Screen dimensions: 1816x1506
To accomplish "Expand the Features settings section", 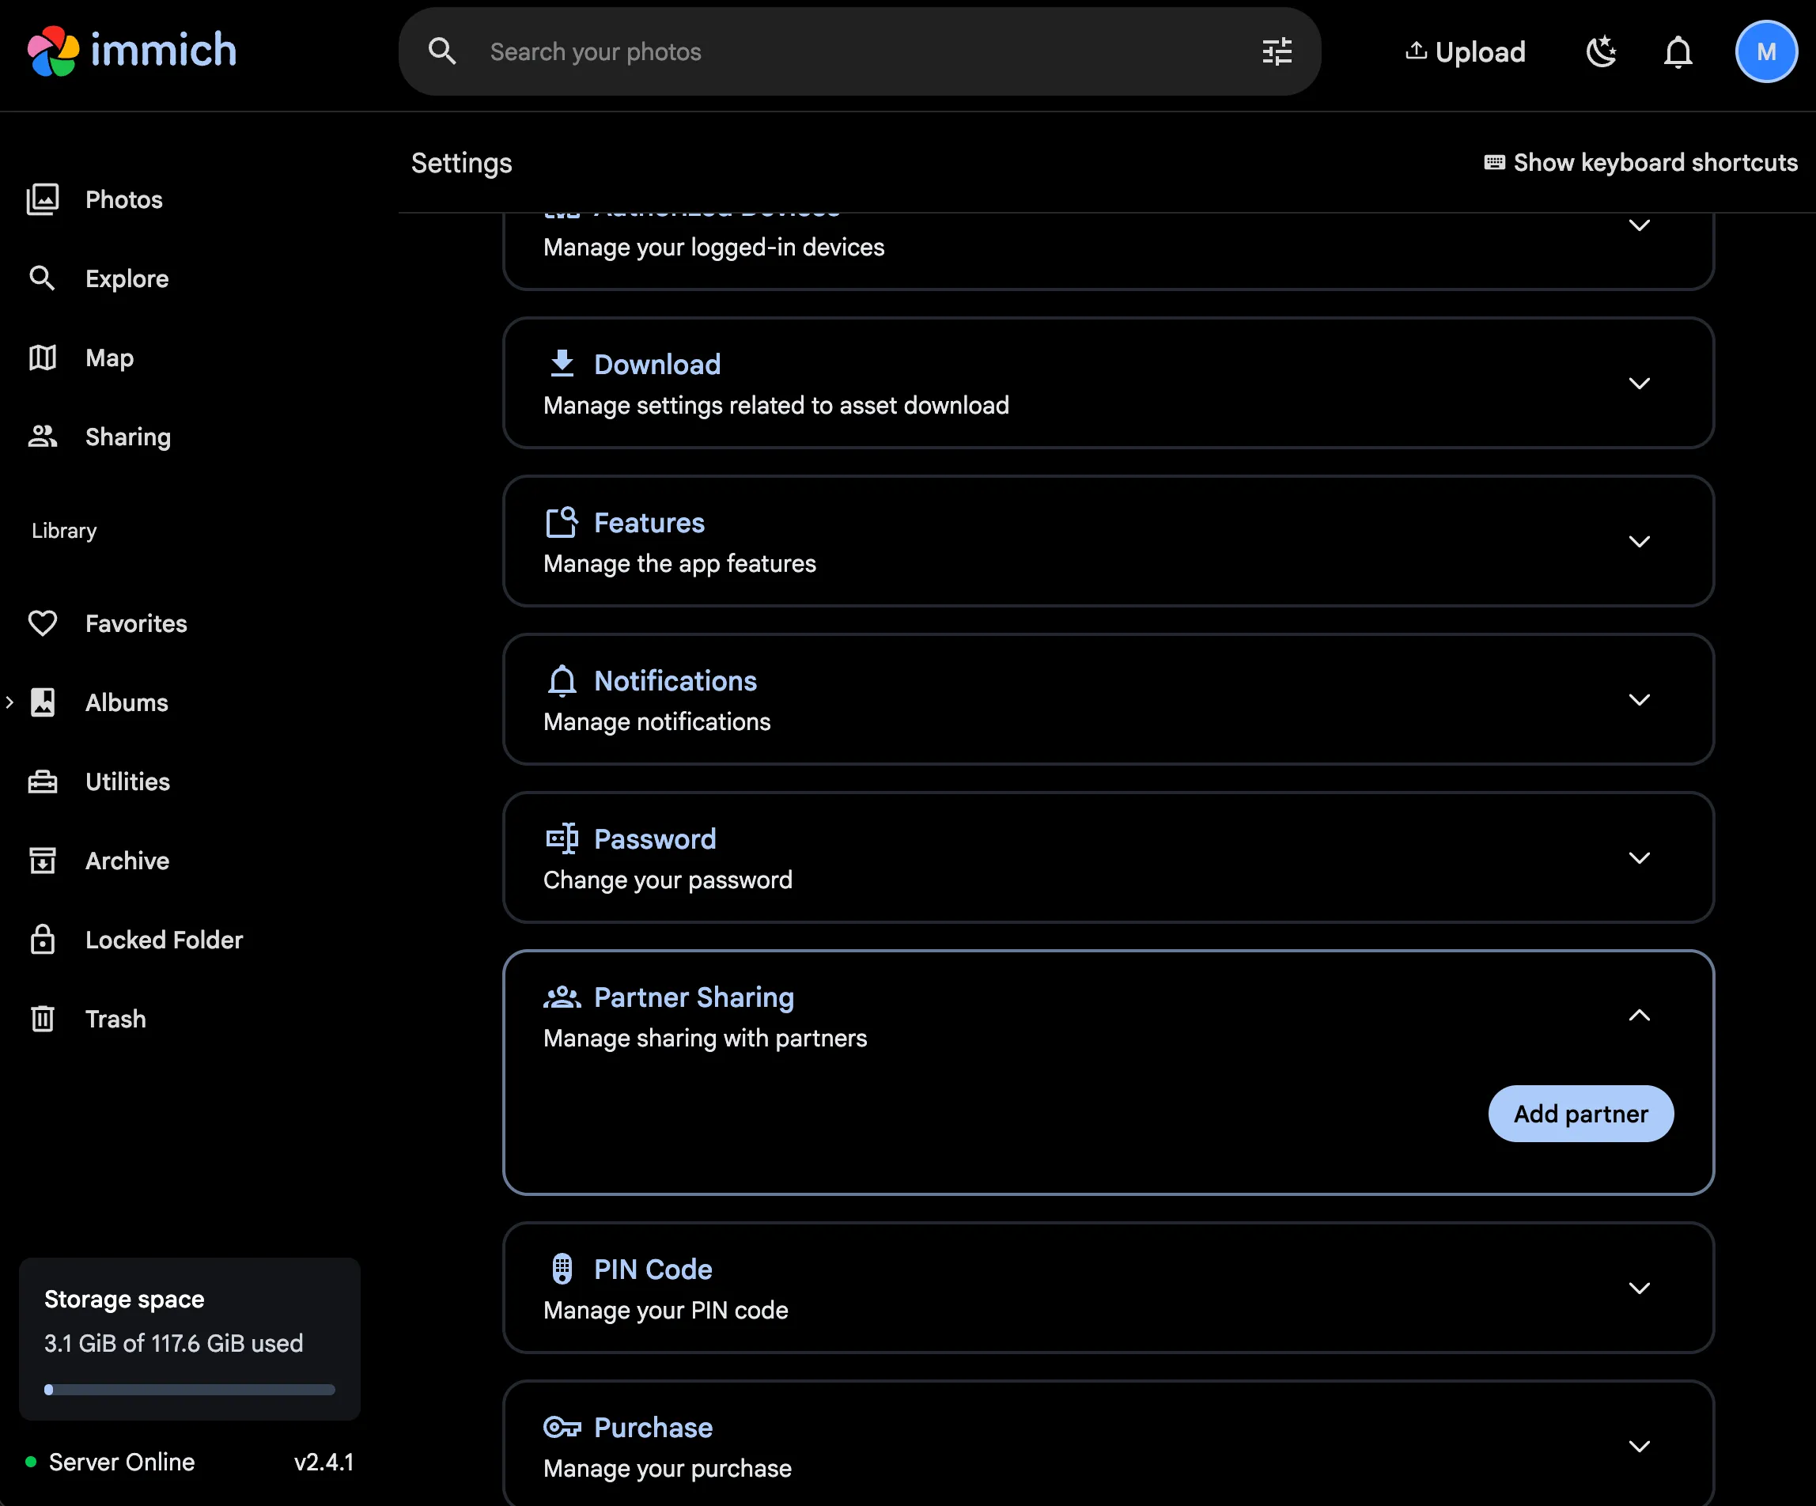I will click(x=1639, y=542).
